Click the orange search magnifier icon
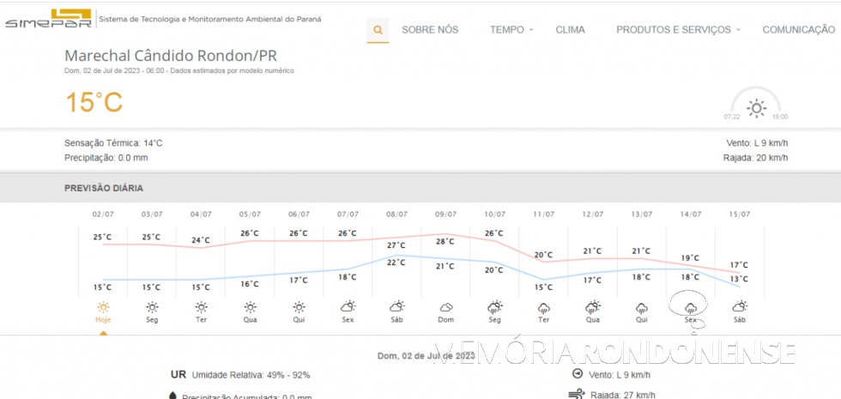This screenshot has width=841, height=399. click(x=378, y=30)
